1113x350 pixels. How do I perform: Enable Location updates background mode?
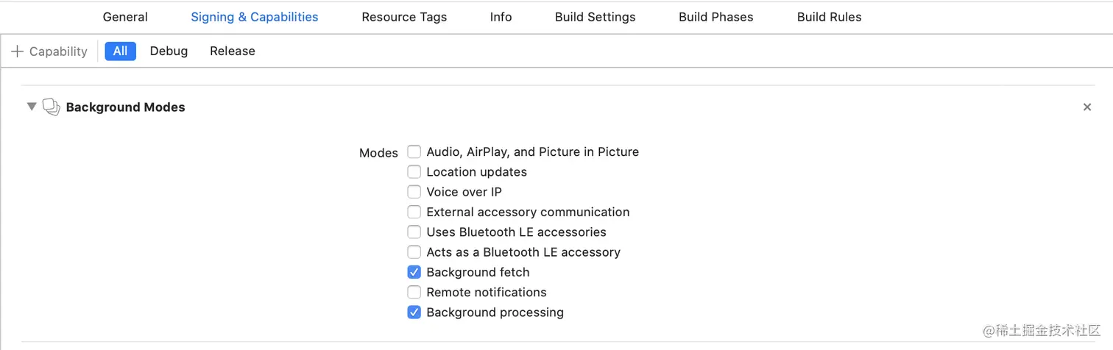click(414, 172)
